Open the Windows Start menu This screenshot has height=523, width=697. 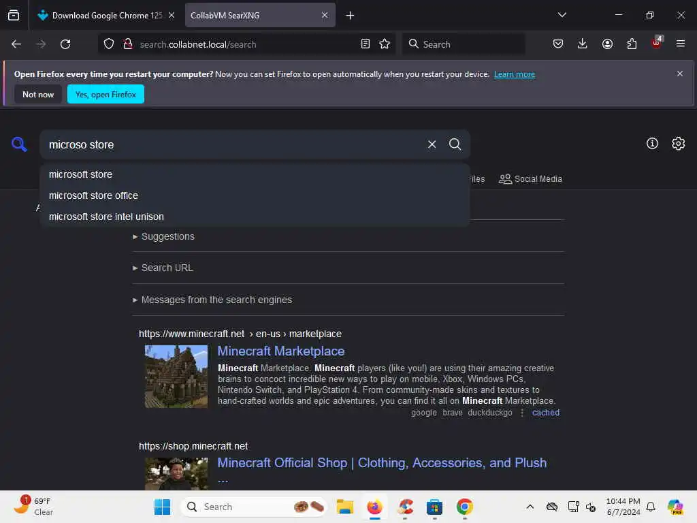click(162, 507)
